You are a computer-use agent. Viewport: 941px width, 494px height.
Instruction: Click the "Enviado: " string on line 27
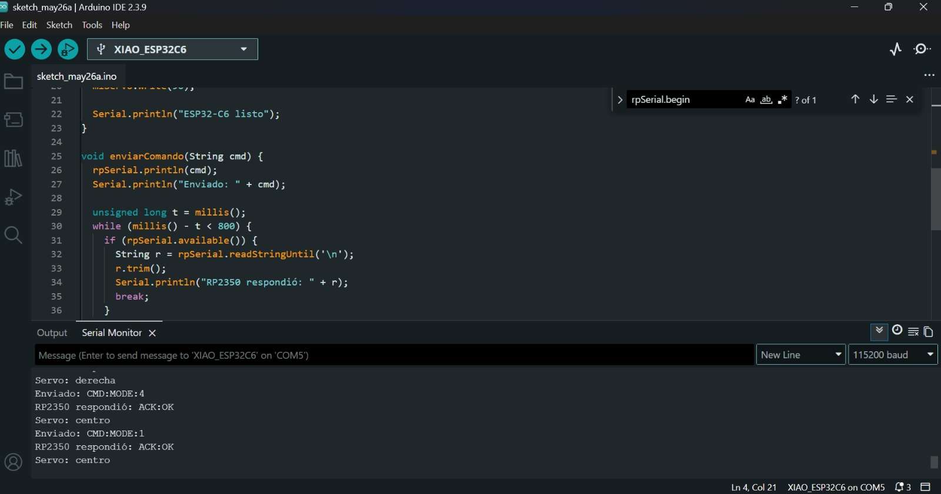[209, 184]
